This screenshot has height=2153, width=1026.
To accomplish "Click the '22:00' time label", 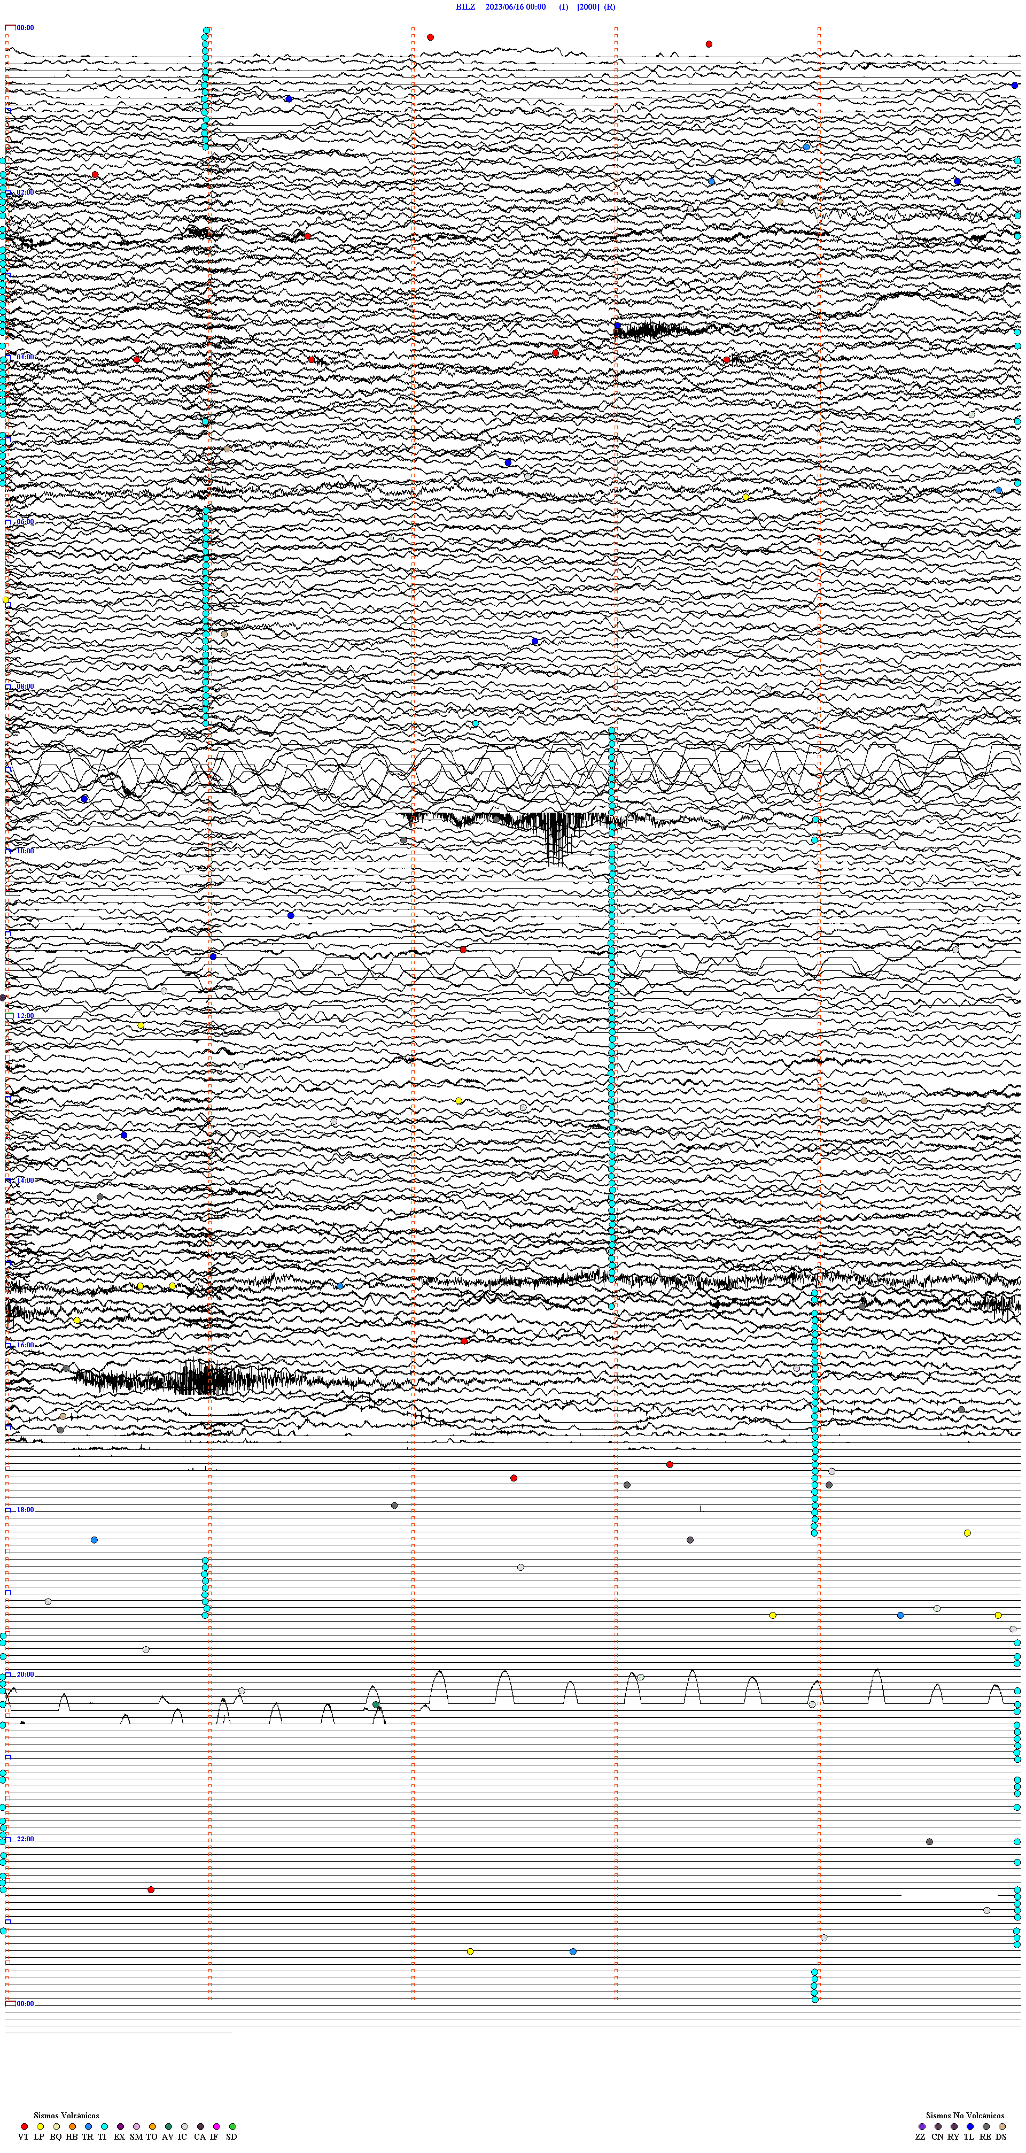I will (25, 1839).
